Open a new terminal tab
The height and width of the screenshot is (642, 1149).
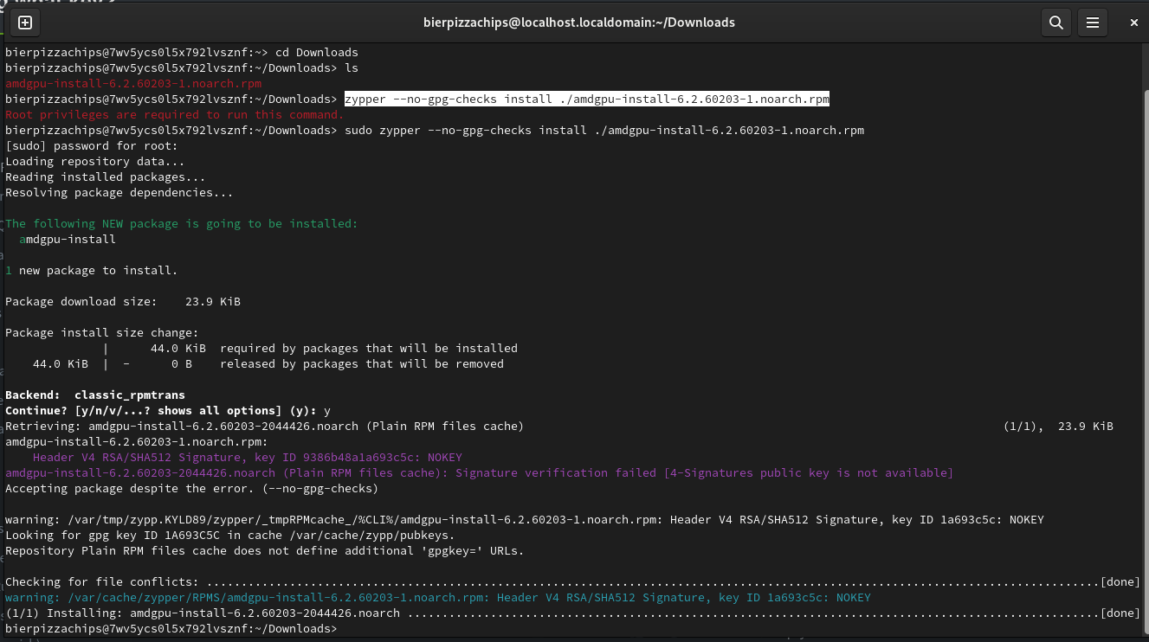click(25, 22)
